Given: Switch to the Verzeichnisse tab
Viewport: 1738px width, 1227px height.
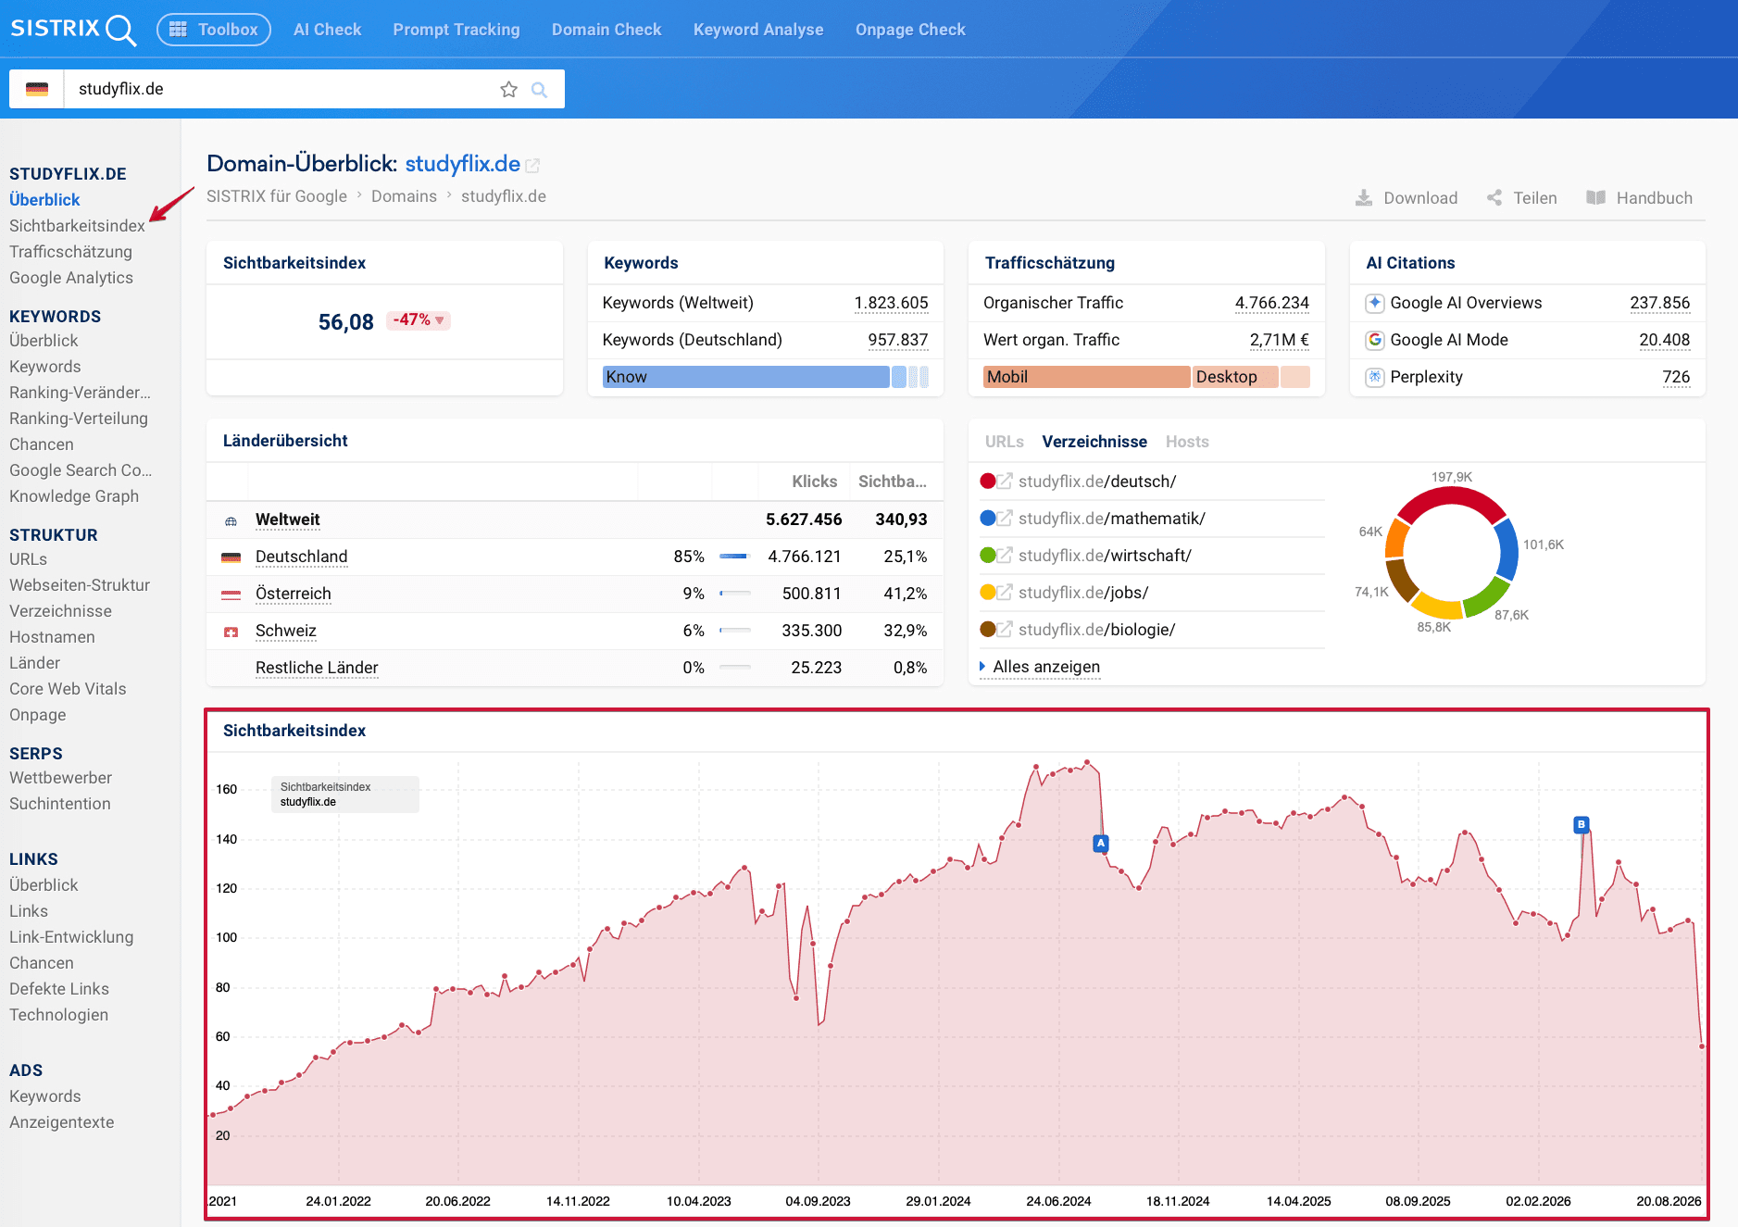Looking at the screenshot, I should pyautogui.click(x=1094, y=442).
